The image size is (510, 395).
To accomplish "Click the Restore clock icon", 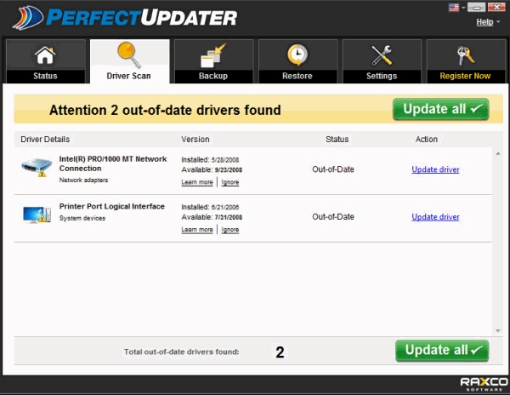I will (x=297, y=55).
